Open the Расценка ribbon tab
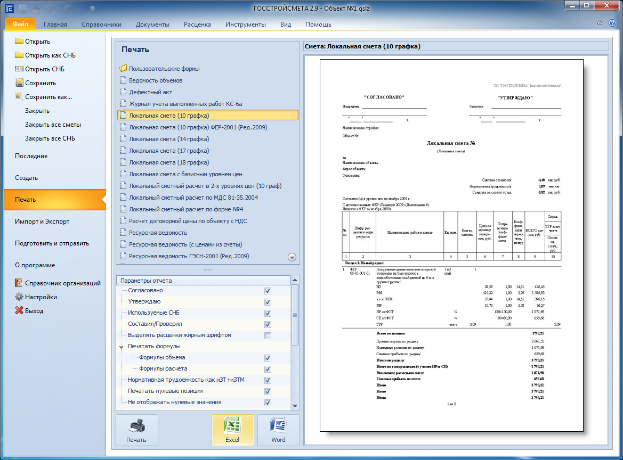Screen dimensions: 623x460 [x=197, y=24]
